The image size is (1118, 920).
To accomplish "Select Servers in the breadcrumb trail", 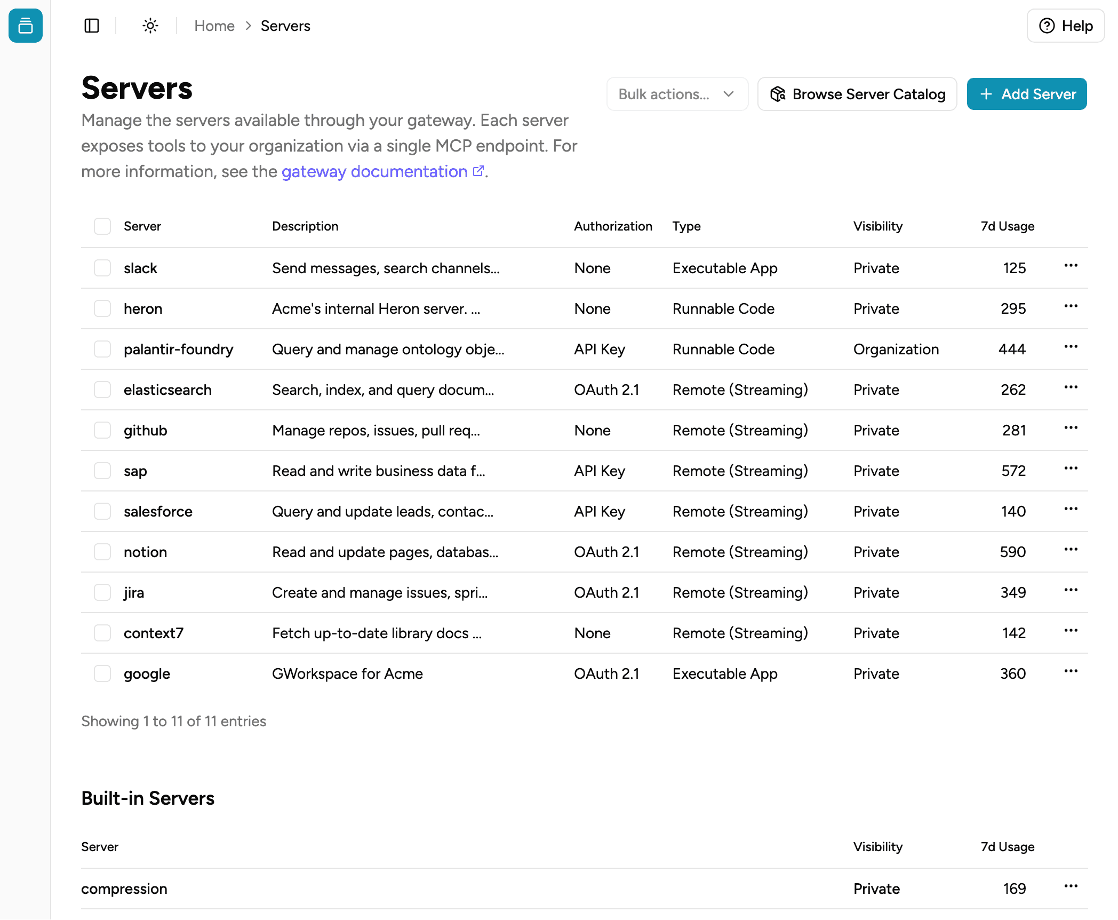I will click(x=285, y=26).
